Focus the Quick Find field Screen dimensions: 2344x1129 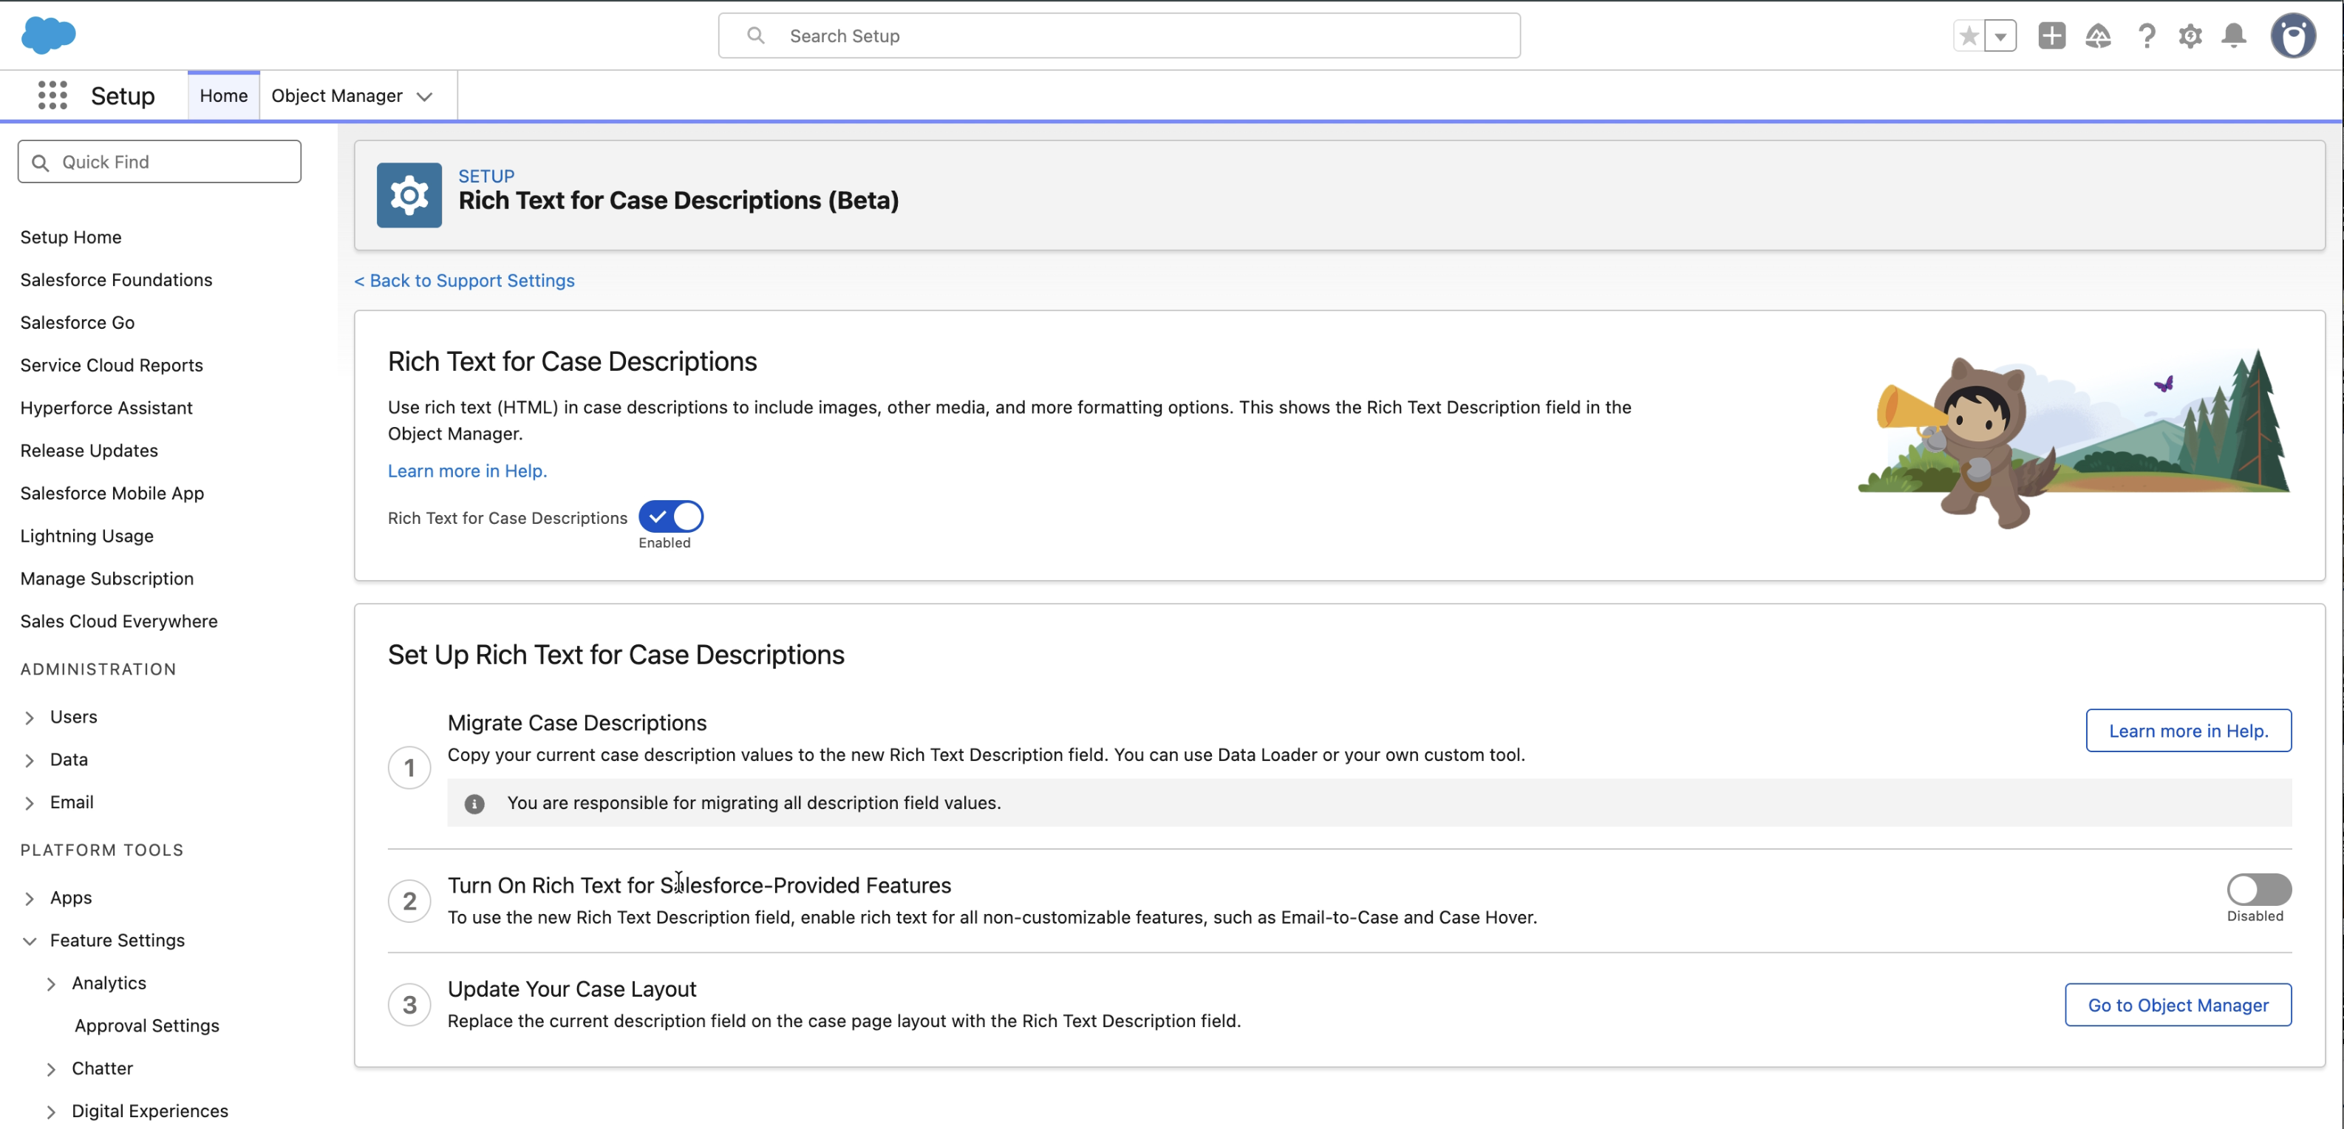[x=159, y=161]
